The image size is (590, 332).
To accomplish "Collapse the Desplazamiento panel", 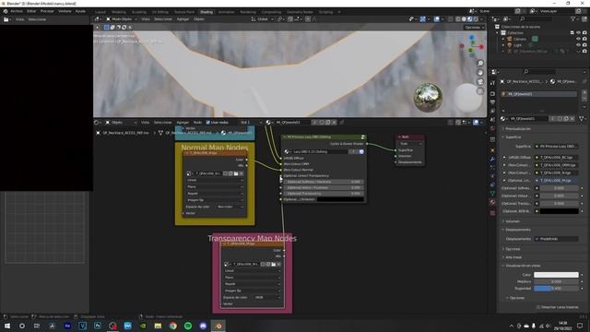I will (518, 230).
